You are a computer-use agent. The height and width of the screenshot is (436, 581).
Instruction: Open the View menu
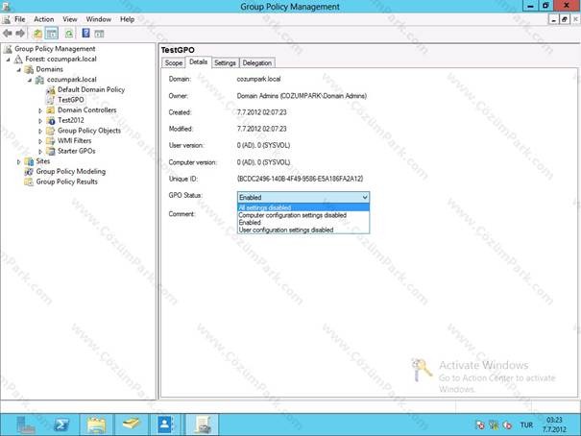coord(70,19)
